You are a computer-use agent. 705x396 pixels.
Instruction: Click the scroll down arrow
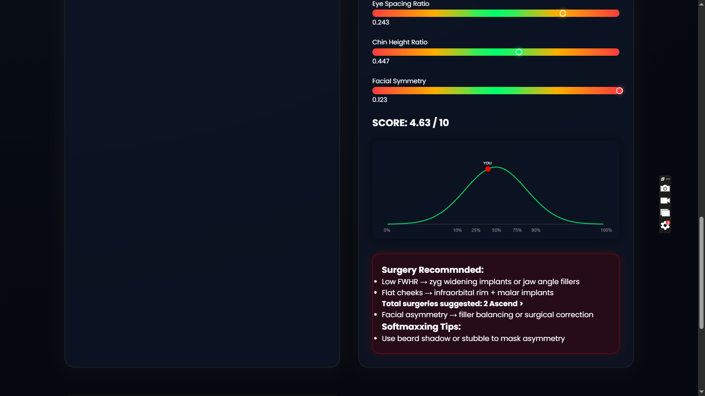[x=701, y=392]
